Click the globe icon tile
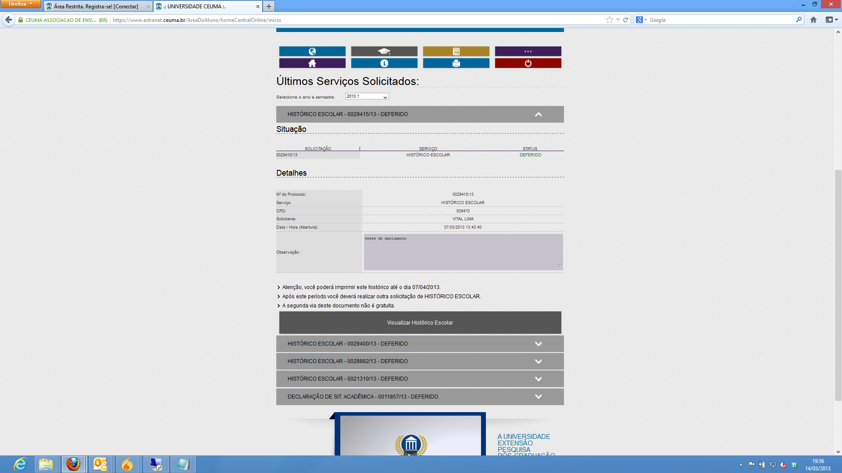Screen dimensions: 842x473 coord(312,51)
